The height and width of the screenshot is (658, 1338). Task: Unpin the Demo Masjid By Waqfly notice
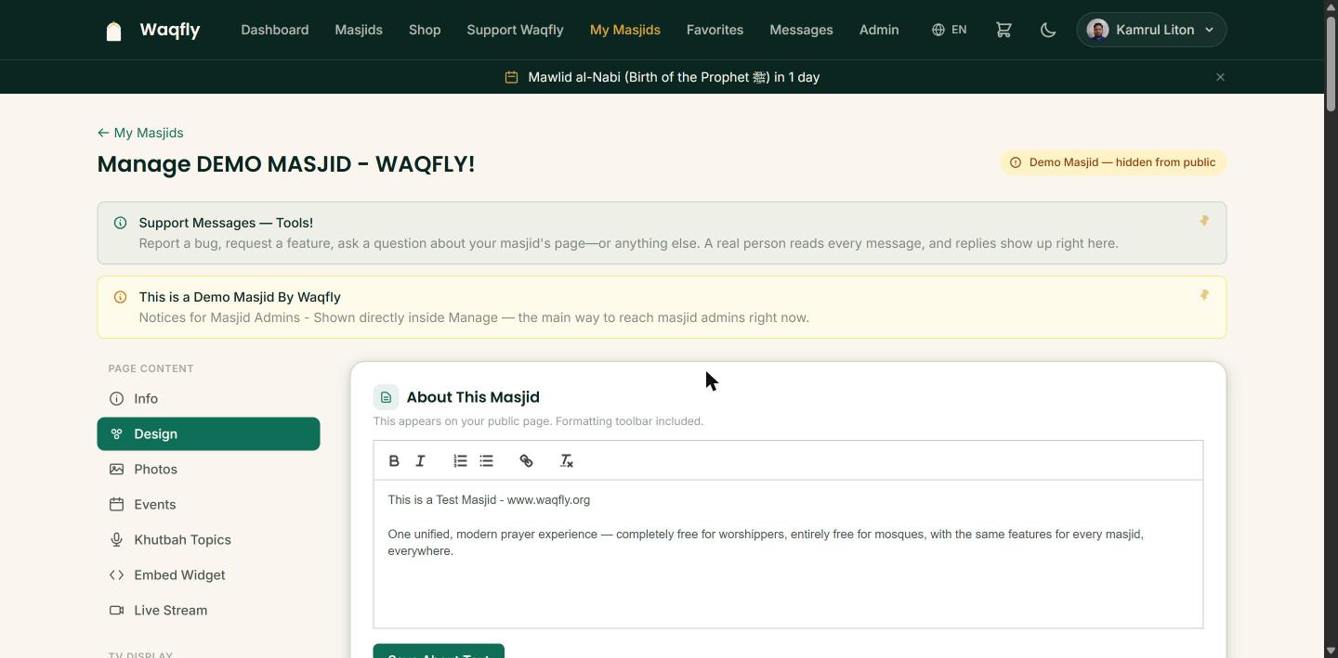click(x=1204, y=295)
